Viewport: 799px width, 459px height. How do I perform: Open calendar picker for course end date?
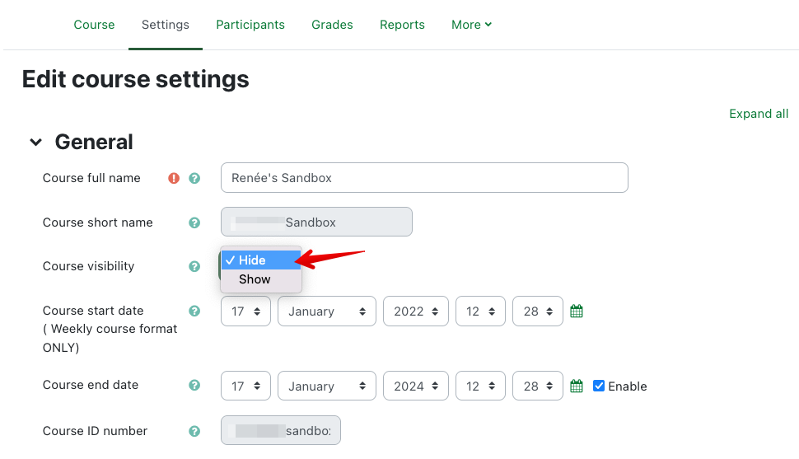(577, 386)
